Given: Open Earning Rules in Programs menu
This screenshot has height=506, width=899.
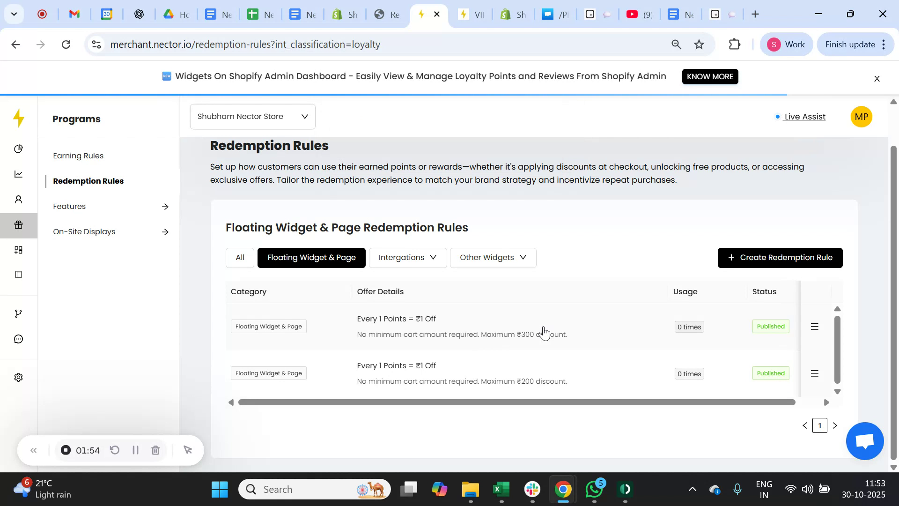Looking at the screenshot, I should pos(78,156).
